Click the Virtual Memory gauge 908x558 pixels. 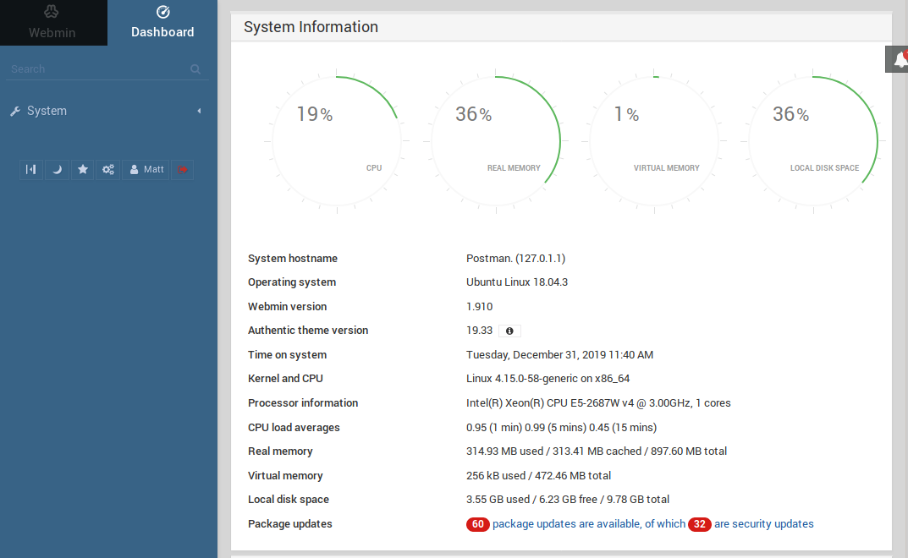(x=654, y=140)
